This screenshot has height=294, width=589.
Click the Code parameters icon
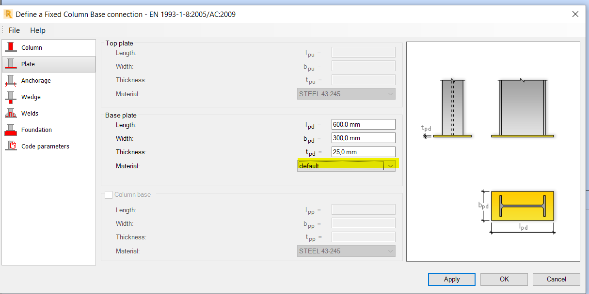(11, 146)
